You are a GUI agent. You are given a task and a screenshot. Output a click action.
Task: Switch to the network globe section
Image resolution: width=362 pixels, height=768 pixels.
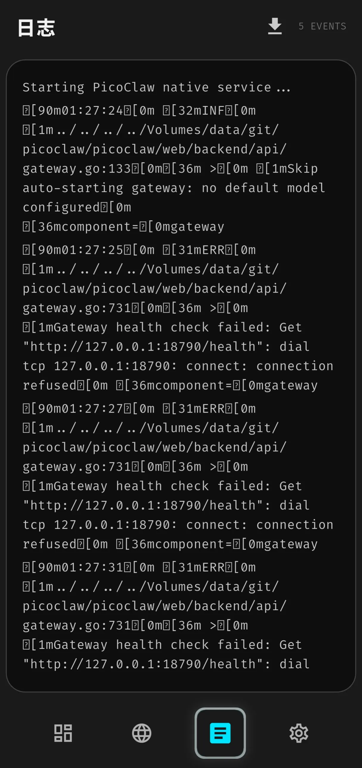click(x=141, y=733)
